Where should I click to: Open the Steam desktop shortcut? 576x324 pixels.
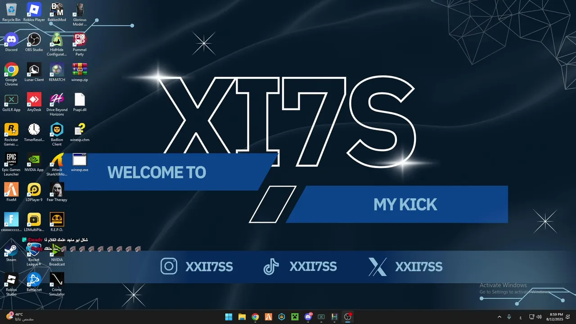pos(11,252)
